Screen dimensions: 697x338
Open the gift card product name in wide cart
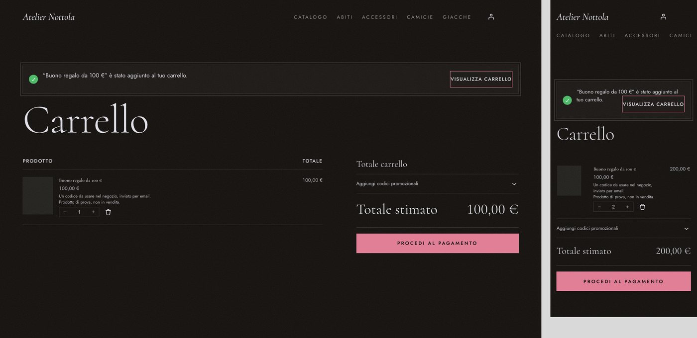(x=80, y=180)
